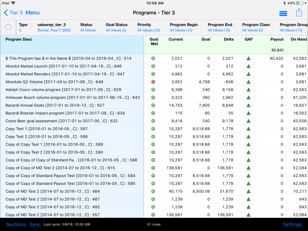Tap the green Goal Met dot for Bacardi Annual Goals
308x231 pixels.
(153, 105)
